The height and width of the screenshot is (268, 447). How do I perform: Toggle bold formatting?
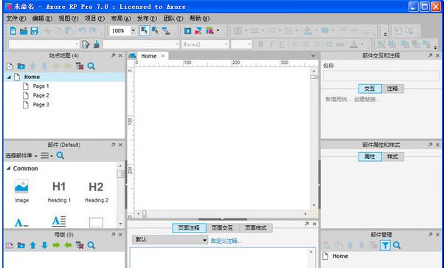click(x=260, y=44)
